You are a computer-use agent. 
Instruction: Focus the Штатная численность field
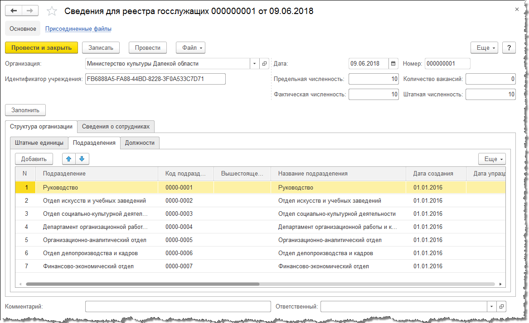point(490,94)
